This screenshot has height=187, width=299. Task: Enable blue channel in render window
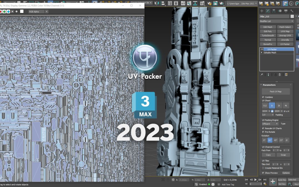coord(8,11)
